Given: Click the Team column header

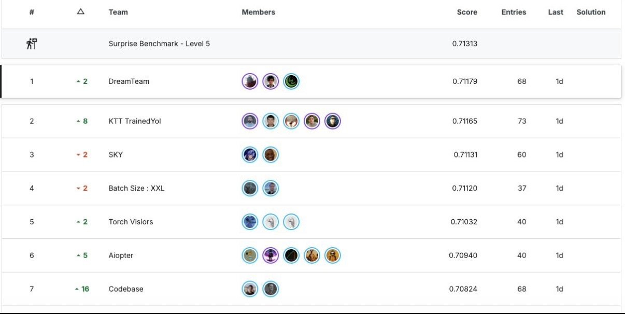Looking at the screenshot, I should 118,12.
